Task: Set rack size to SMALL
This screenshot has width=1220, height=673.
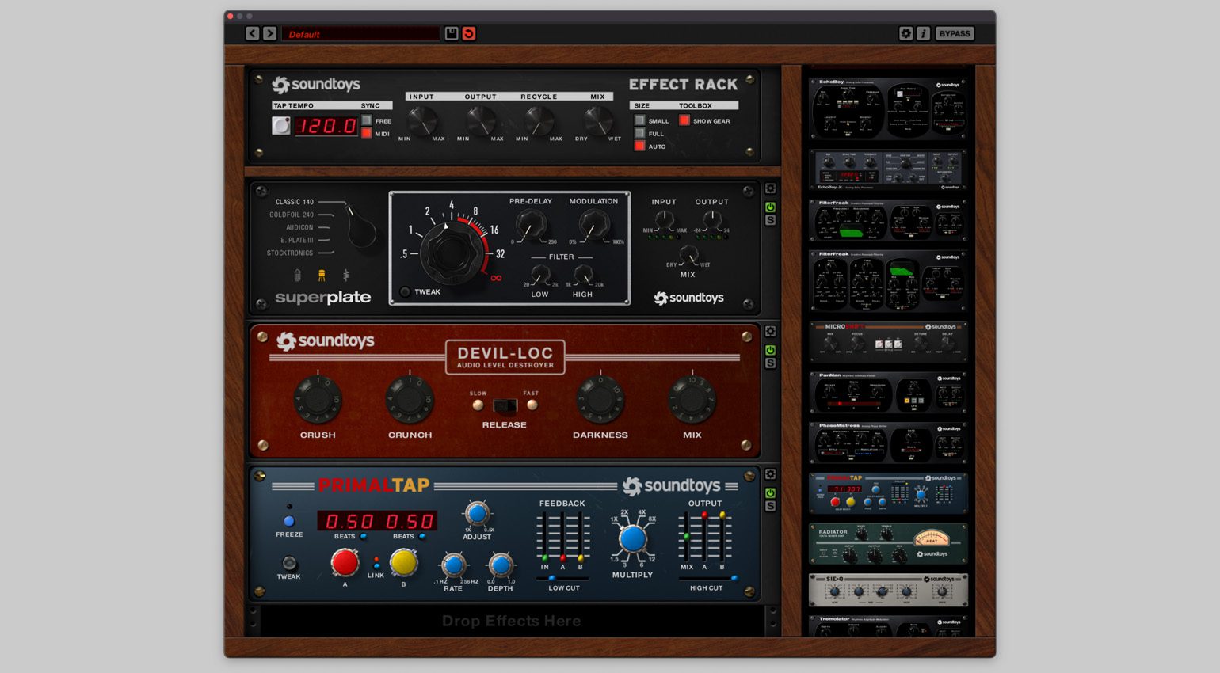Action: coord(639,121)
